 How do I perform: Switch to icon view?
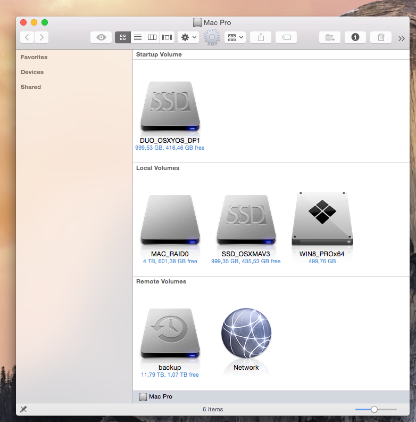123,37
